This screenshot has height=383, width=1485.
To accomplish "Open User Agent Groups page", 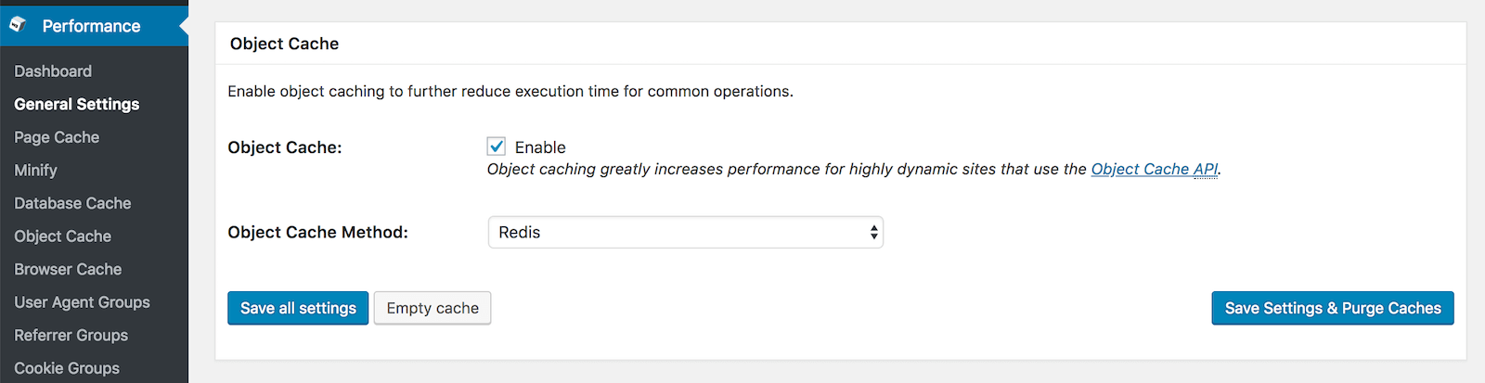I will click(82, 302).
